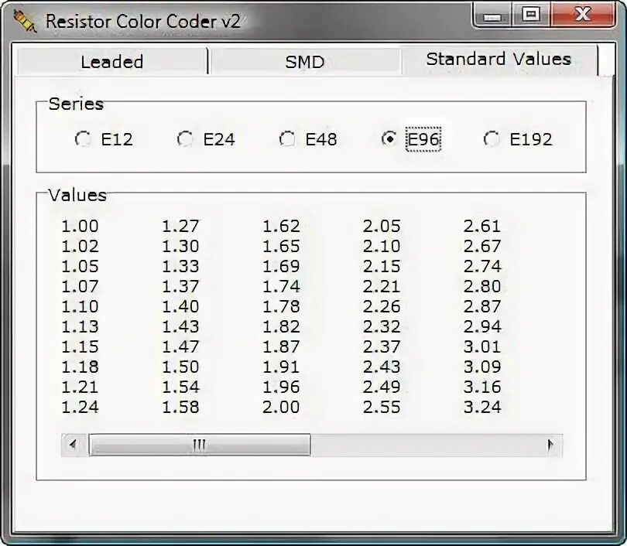The width and height of the screenshot is (627, 546).
Task: Click the value 2.00
Action: click(x=281, y=407)
